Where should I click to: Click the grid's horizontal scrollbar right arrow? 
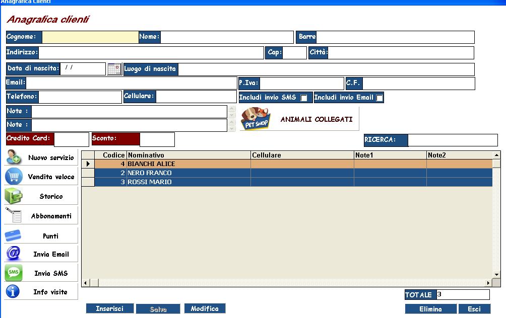coord(488,283)
